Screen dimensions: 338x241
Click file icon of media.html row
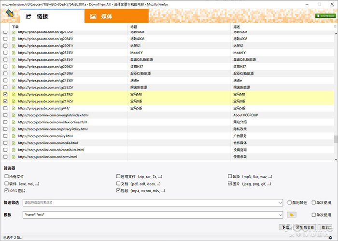click(14, 143)
